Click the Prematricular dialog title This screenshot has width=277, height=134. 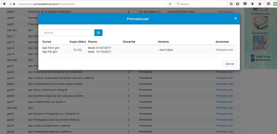coord(138,19)
